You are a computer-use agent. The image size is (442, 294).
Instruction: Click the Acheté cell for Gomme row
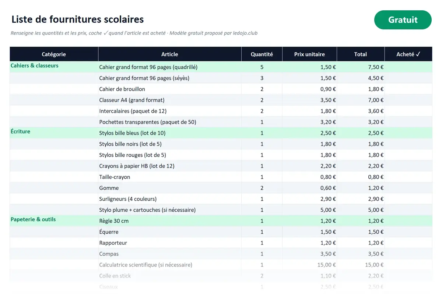[x=408, y=188]
